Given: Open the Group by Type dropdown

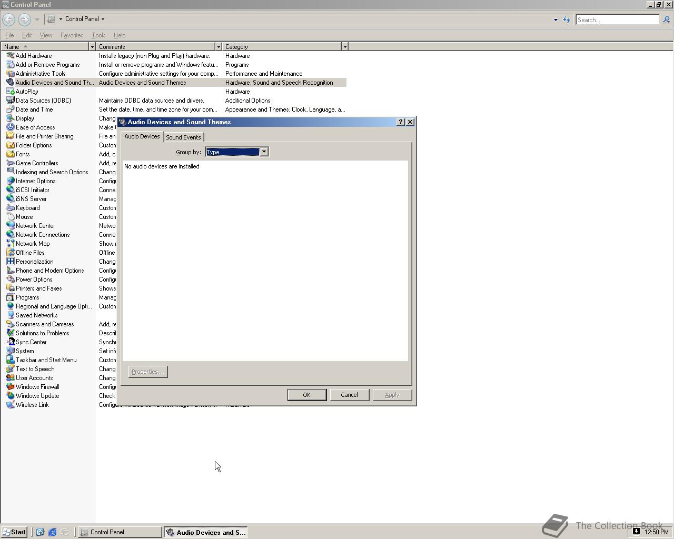Looking at the screenshot, I should 264,152.
